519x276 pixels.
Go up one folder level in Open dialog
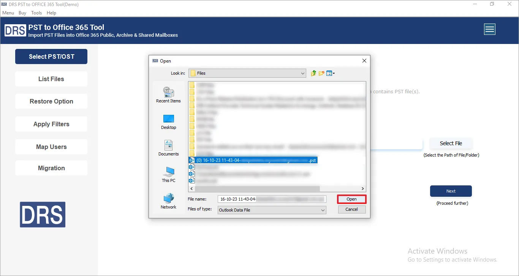(313, 73)
